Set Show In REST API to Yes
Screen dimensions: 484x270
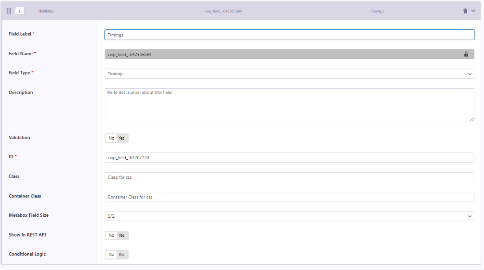point(121,235)
